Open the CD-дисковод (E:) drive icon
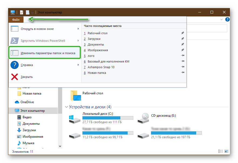The width and height of the screenshot is (238, 163). 143,117
